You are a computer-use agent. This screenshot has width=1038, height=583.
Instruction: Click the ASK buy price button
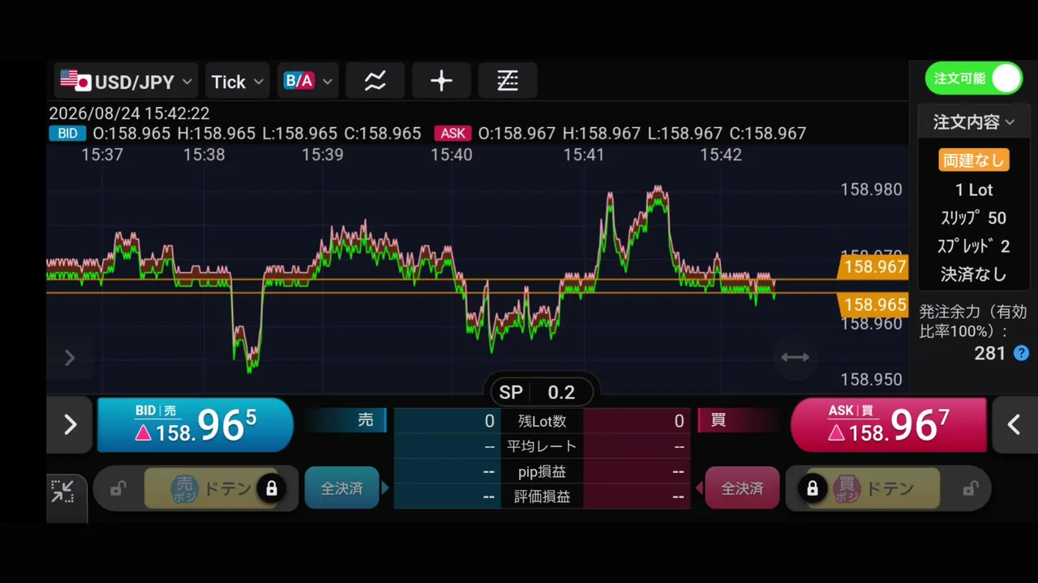coord(889,425)
